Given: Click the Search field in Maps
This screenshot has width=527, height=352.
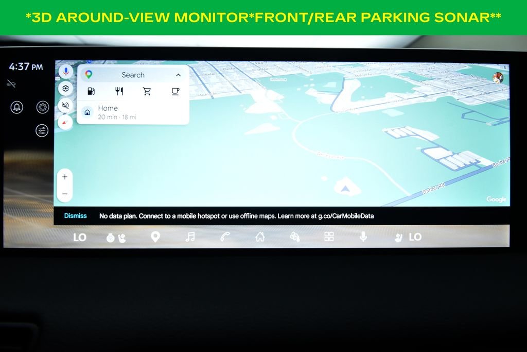Looking at the screenshot, I should 133,75.
